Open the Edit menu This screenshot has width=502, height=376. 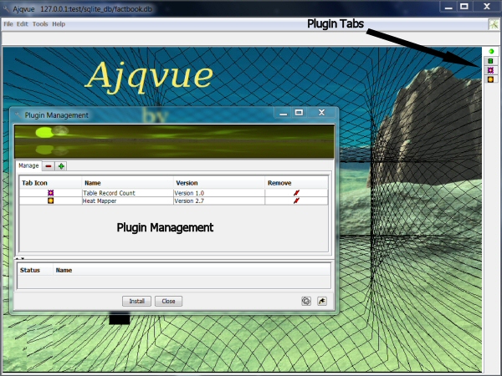pos(23,24)
